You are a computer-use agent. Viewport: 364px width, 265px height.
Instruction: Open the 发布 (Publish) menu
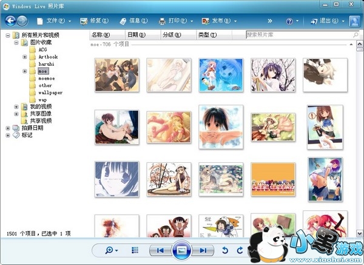219,21
